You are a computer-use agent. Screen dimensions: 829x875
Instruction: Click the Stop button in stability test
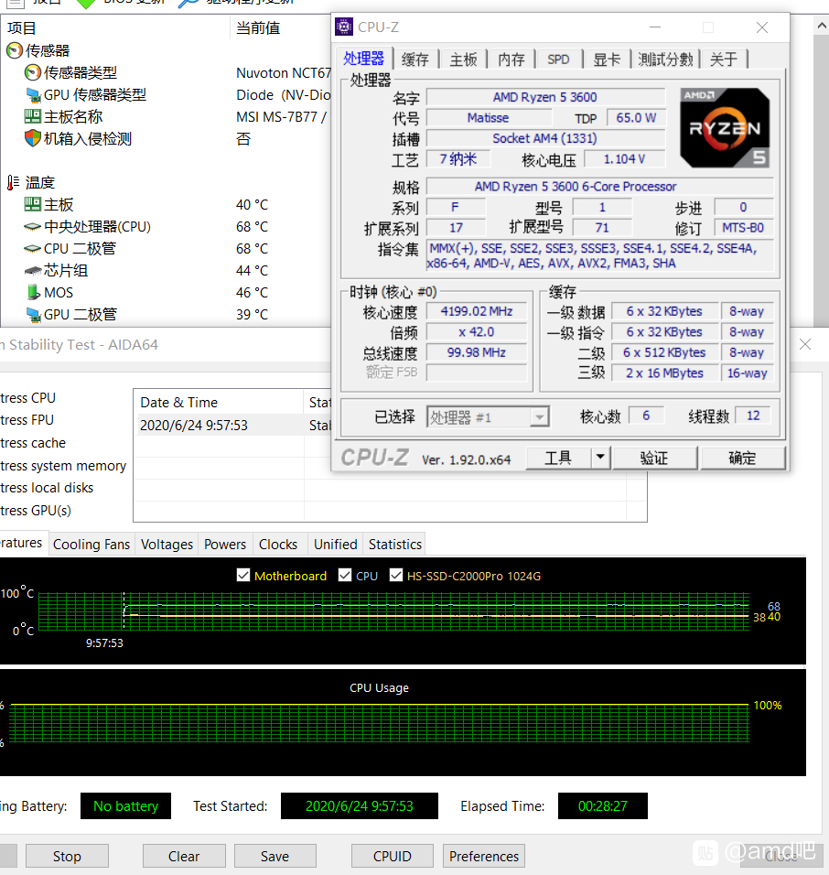(67, 856)
